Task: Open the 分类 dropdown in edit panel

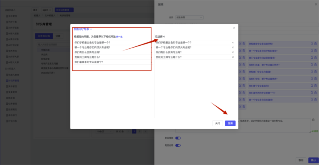Action: tap(189, 17)
